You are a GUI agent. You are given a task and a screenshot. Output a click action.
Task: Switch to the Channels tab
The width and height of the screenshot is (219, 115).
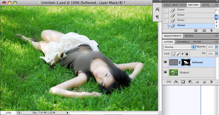point(183,42)
